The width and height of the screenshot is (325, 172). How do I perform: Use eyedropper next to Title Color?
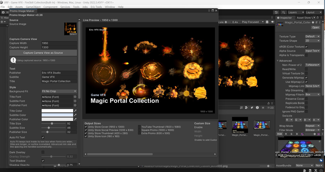click(76, 111)
